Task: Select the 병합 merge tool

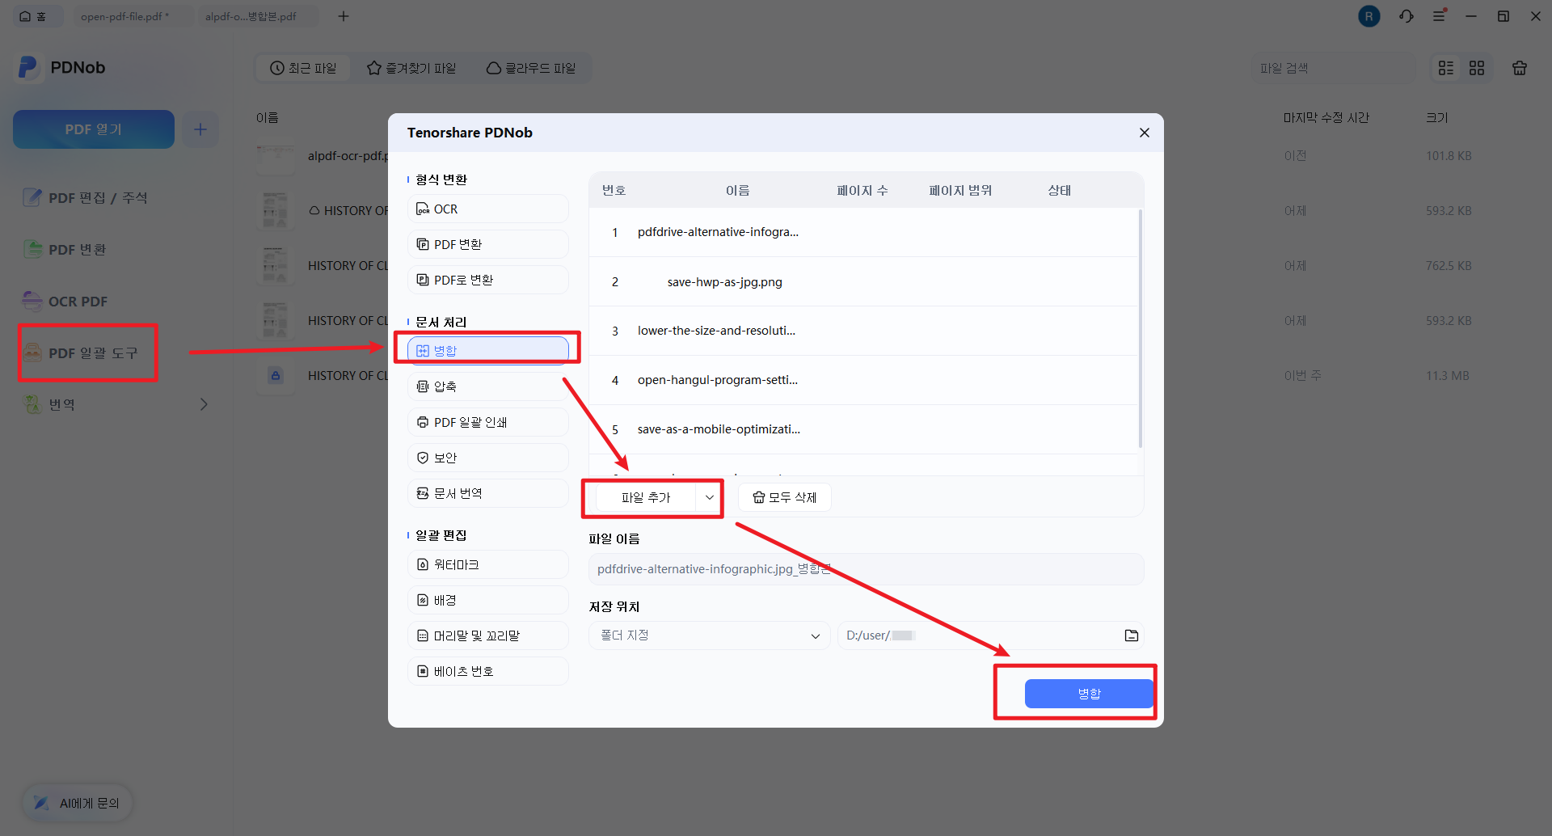Action: pyautogui.click(x=488, y=351)
